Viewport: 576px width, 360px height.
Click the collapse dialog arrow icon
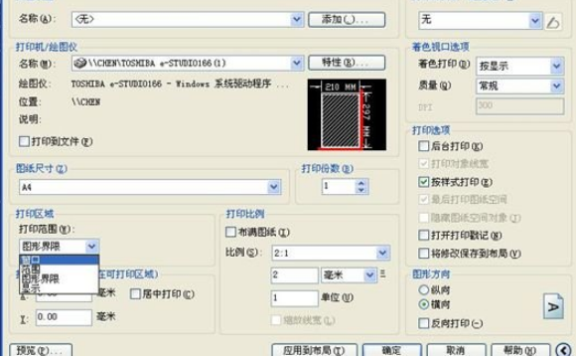(x=564, y=350)
